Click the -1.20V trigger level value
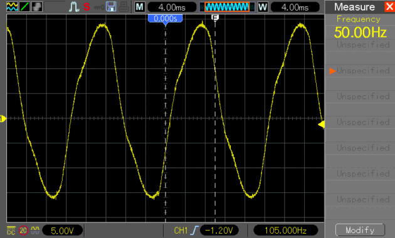Viewport: 395px width, 238px height. click(x=219, y=230)
